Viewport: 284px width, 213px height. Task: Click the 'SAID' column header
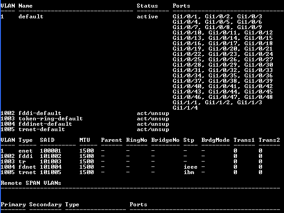coord(47,140)
